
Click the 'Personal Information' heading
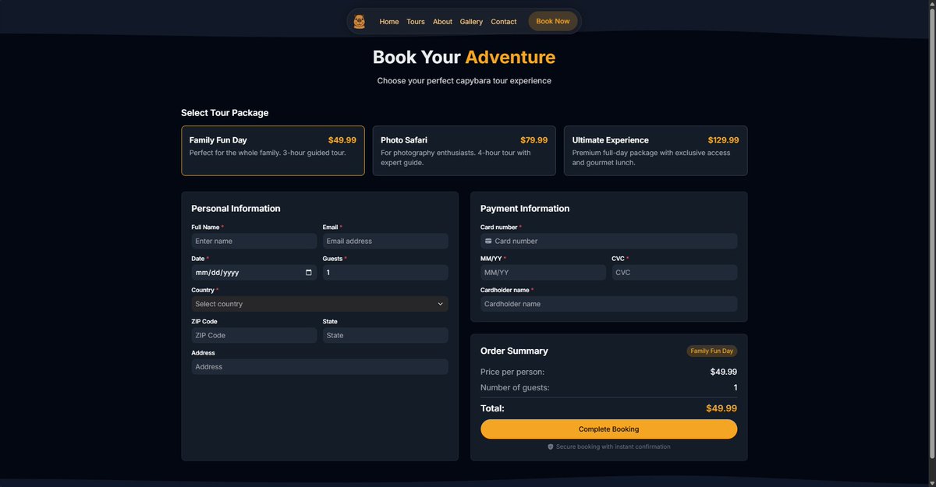[236, 209]
